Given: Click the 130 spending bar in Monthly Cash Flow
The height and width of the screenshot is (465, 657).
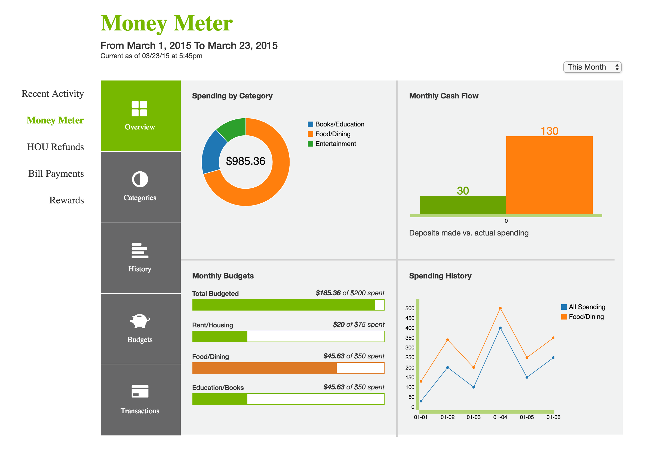Looking at the screenshot, I should [549, 175].
